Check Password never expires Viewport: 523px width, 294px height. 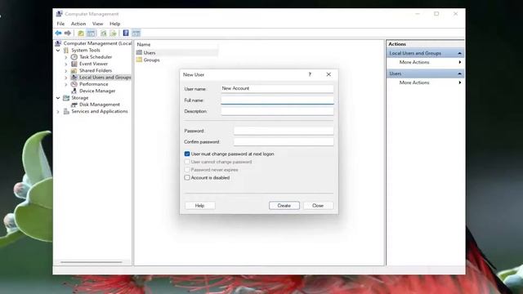(x=187, y=170)
